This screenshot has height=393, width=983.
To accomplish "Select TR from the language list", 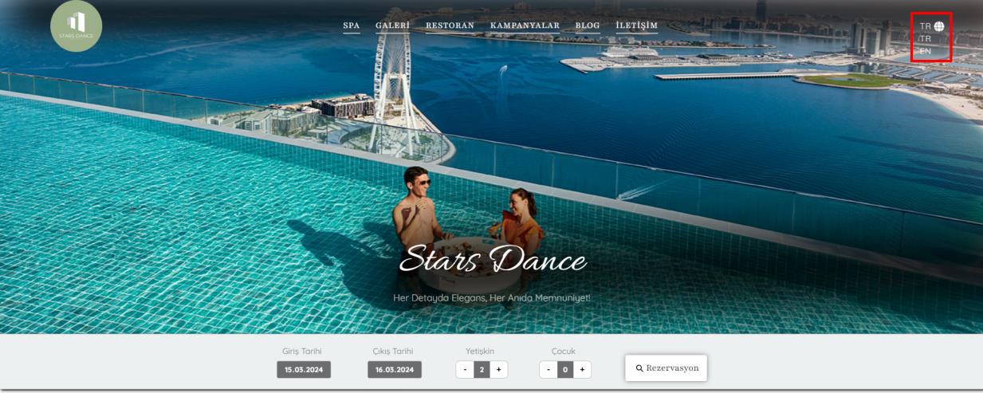I will click(x=926, y=38).
